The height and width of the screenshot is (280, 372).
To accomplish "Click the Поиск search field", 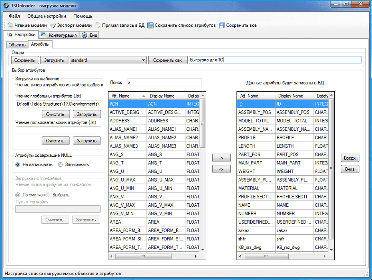I will (163, 83).
